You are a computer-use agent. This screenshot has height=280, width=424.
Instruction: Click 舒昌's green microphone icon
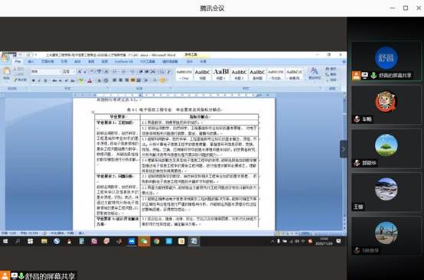(373, 76)
